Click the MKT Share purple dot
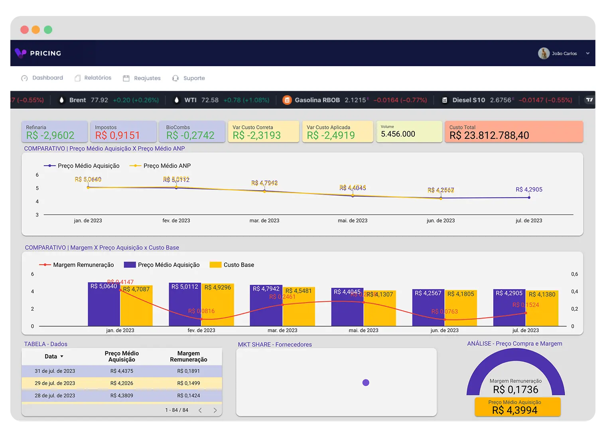This screenshot has width=609, height=430. tap(366, 383)
